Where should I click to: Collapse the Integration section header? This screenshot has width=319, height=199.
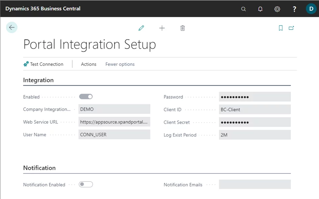[38, 80]
